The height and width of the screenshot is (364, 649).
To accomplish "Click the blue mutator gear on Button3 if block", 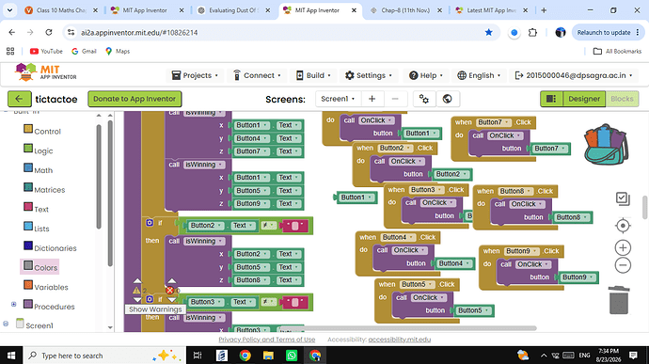I will (150, 299).
